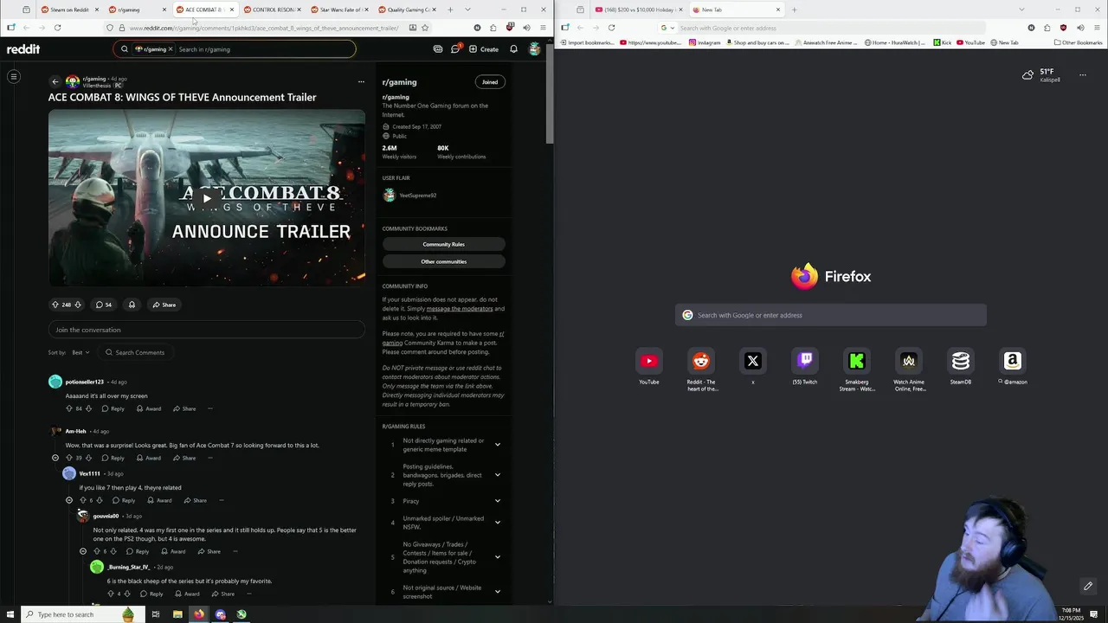Screen dimensions: 1108x623
Task: Bookmark this page with the star icon
Action: pyautogui.click(x=425, y=28)
